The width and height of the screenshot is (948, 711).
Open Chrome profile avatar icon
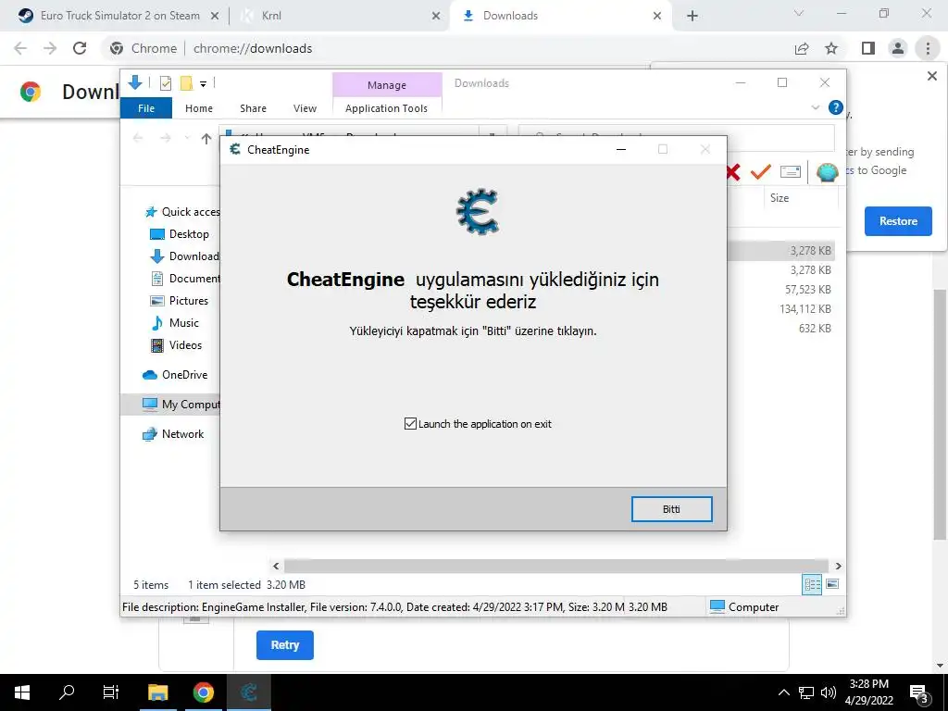click(898, 48)
